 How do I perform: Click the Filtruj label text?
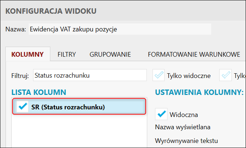pyautogui.click(x=20, y=76)
